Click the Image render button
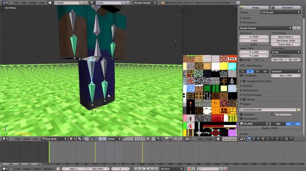The image size is (306, 171). (254, 7)
